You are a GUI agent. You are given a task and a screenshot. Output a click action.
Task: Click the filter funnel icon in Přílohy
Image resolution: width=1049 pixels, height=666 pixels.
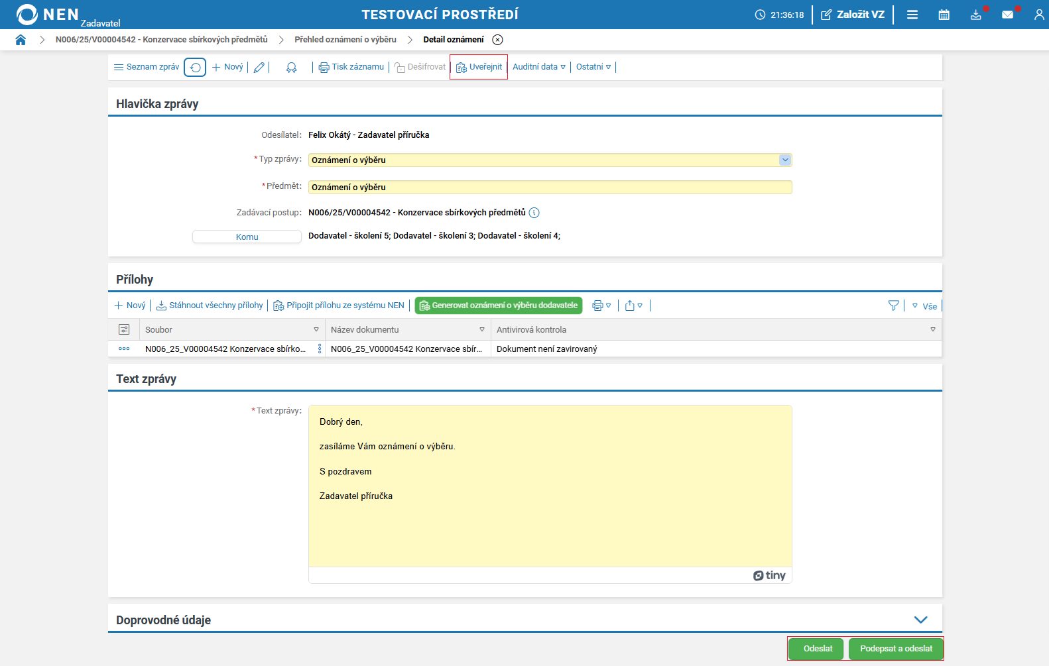893,305
